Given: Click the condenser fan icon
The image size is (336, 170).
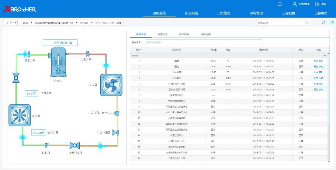Looking at the screenshot, I should click(111, 85).
